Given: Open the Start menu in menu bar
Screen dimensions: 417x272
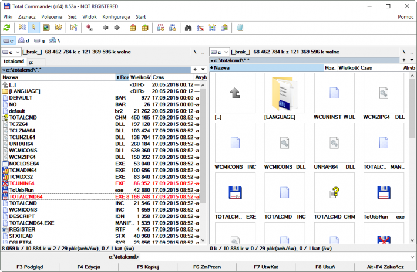Looking at the screenshot, I should (x=141, y=17).
